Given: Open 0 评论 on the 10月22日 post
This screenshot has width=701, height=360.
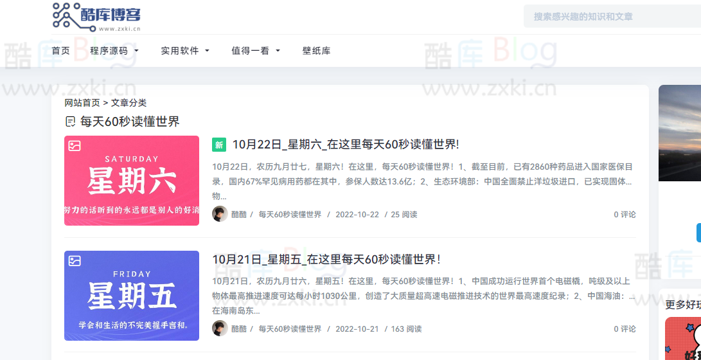Looking at the screenshot, I should coord(625,215).
